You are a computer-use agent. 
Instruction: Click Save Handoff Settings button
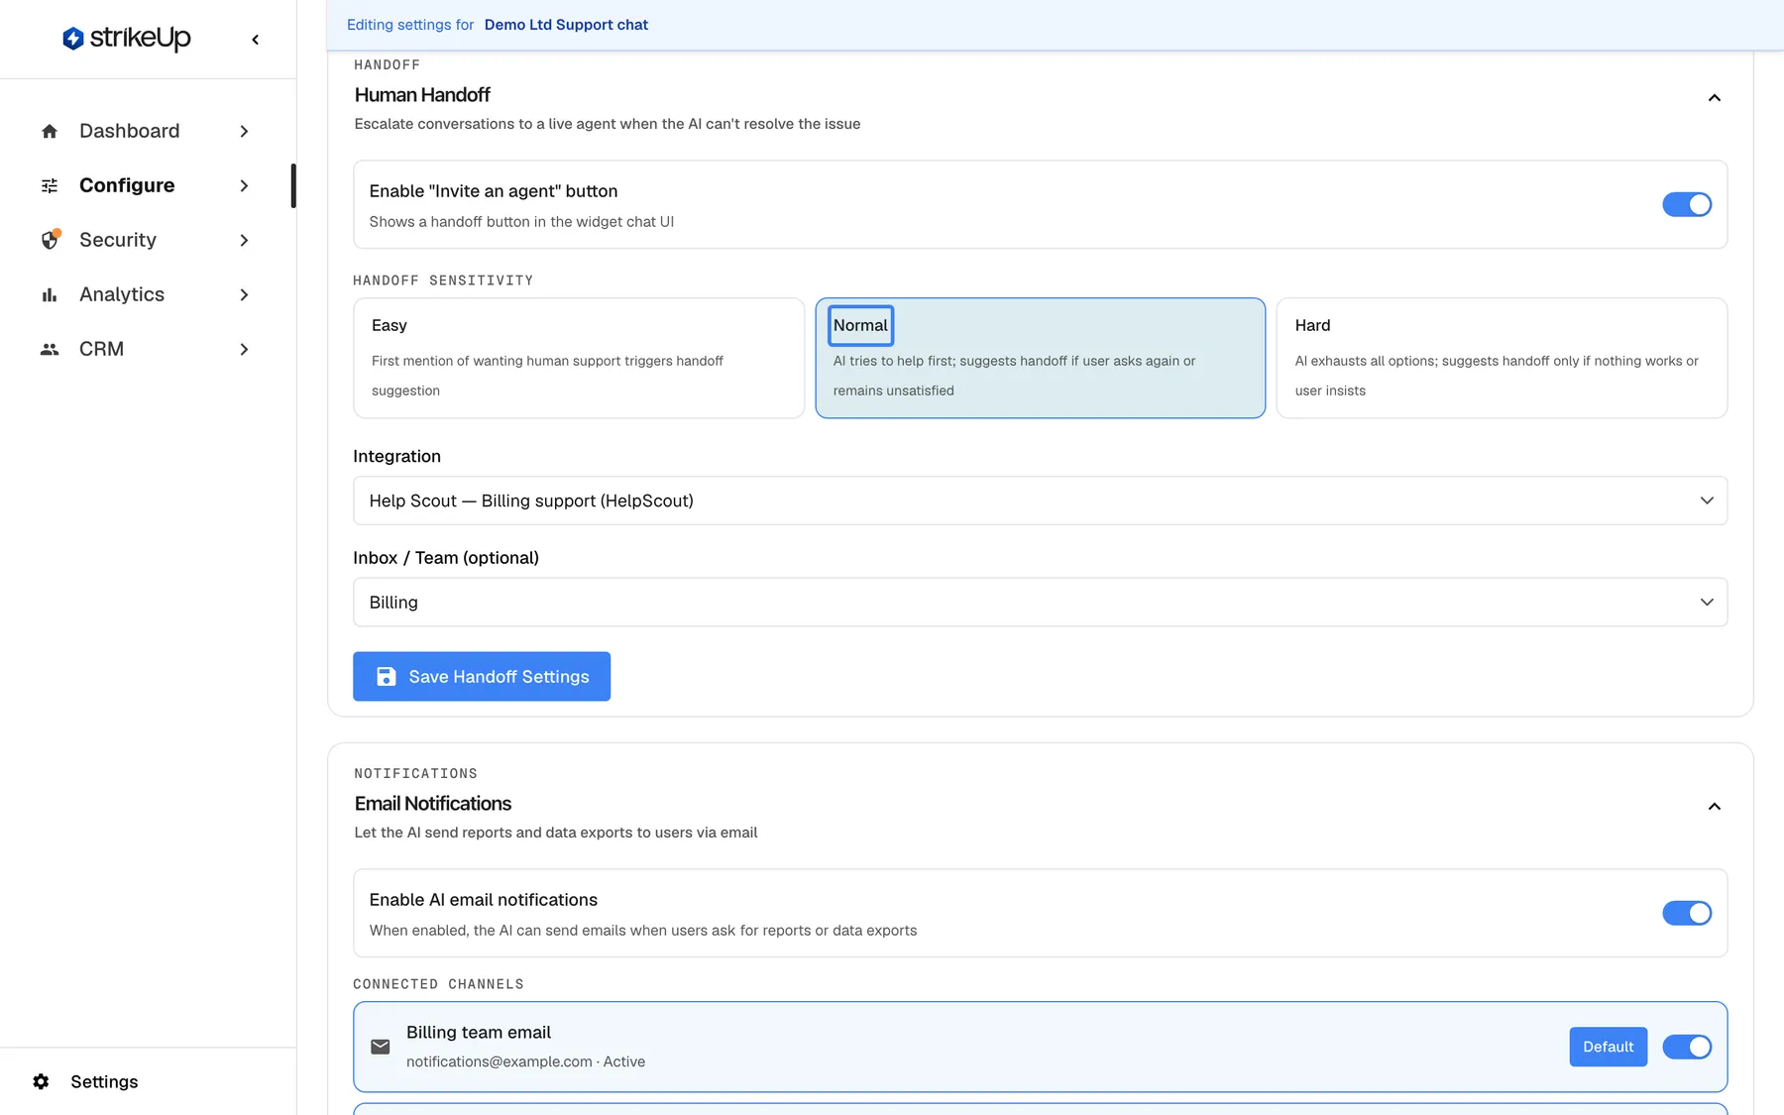(482, 676)
